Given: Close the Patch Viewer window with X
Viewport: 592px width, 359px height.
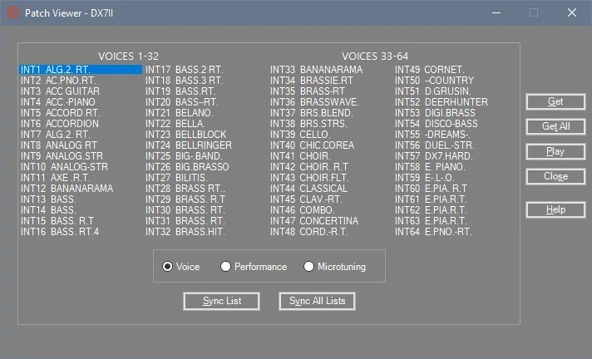Looking at the screenshot, I should pos(571,12).
